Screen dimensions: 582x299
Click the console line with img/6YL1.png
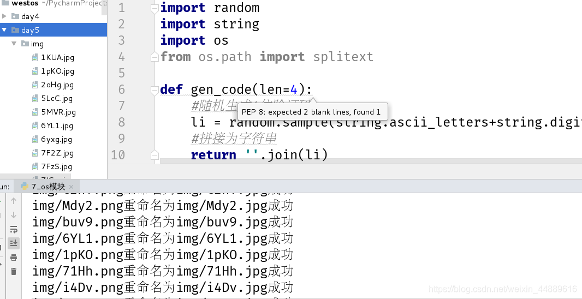163,238
